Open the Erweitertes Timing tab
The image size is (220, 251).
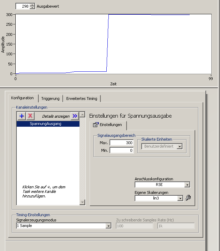tap(82, 99)
